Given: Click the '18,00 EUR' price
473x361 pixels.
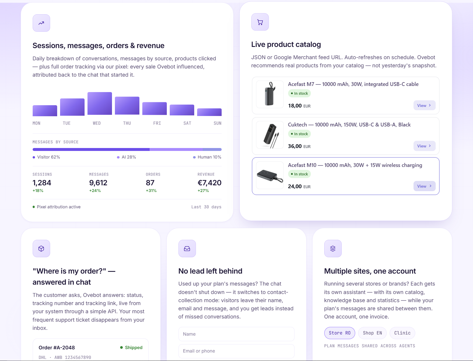Looking at the screenshot, I should pyautogui.click(x=299, y=106).
